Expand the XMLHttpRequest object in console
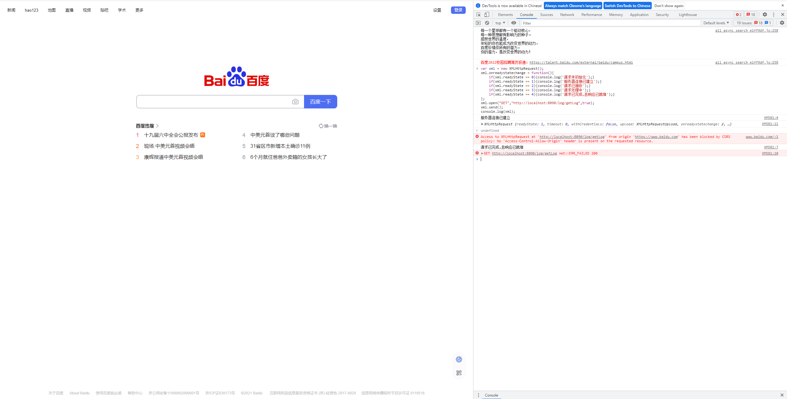 482,124
